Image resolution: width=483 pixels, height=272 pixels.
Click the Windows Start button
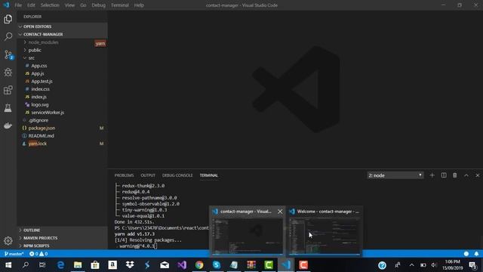click(8, 265)
